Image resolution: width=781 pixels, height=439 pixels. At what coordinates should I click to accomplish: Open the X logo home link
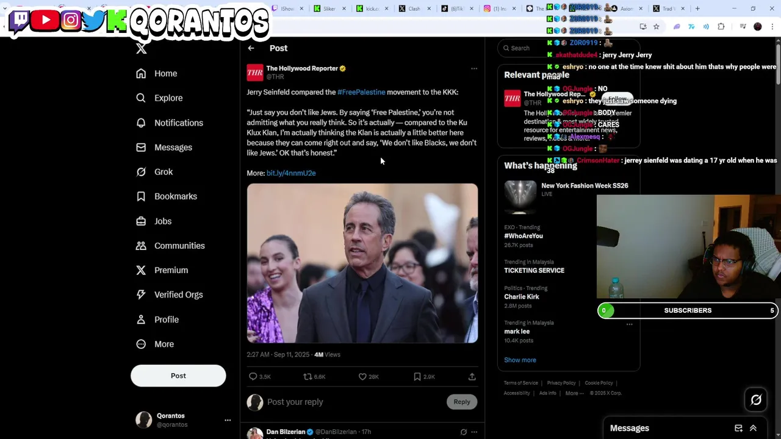pyautogui.click(x=141, y=49)
